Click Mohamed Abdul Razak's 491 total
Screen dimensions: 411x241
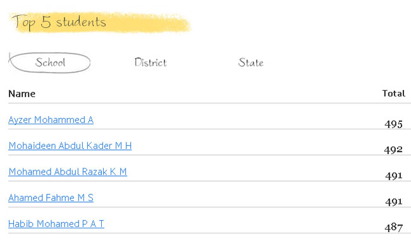click(394, 175)
